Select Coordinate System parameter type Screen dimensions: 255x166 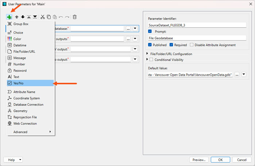pos(30,98)
